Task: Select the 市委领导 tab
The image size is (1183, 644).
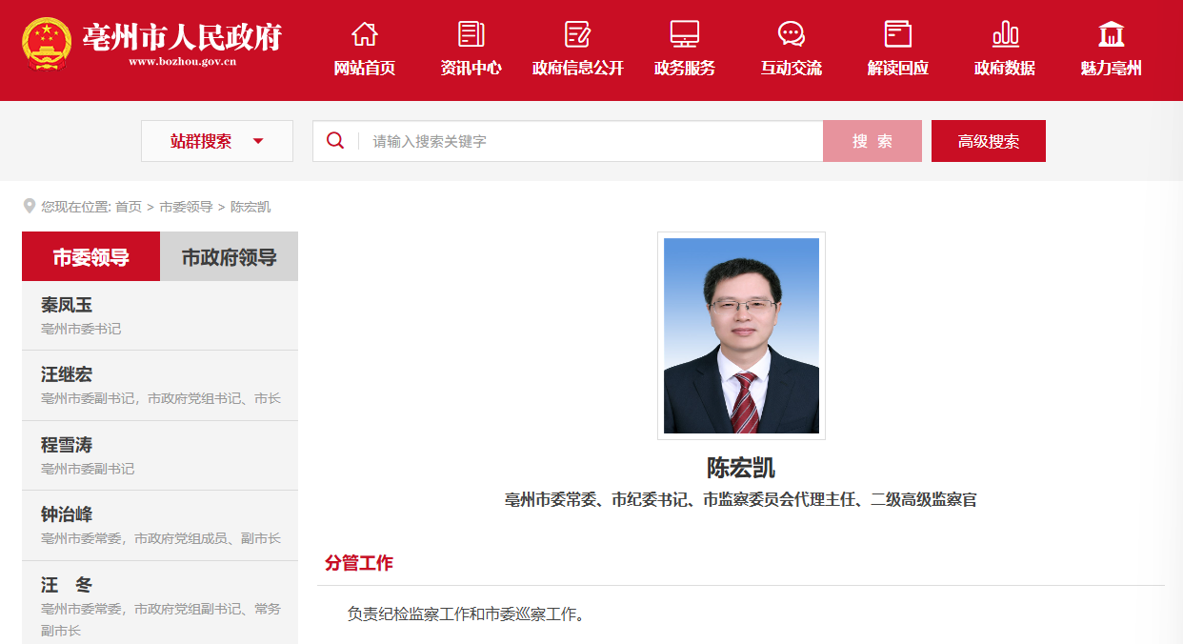Action: click(90, 256)
